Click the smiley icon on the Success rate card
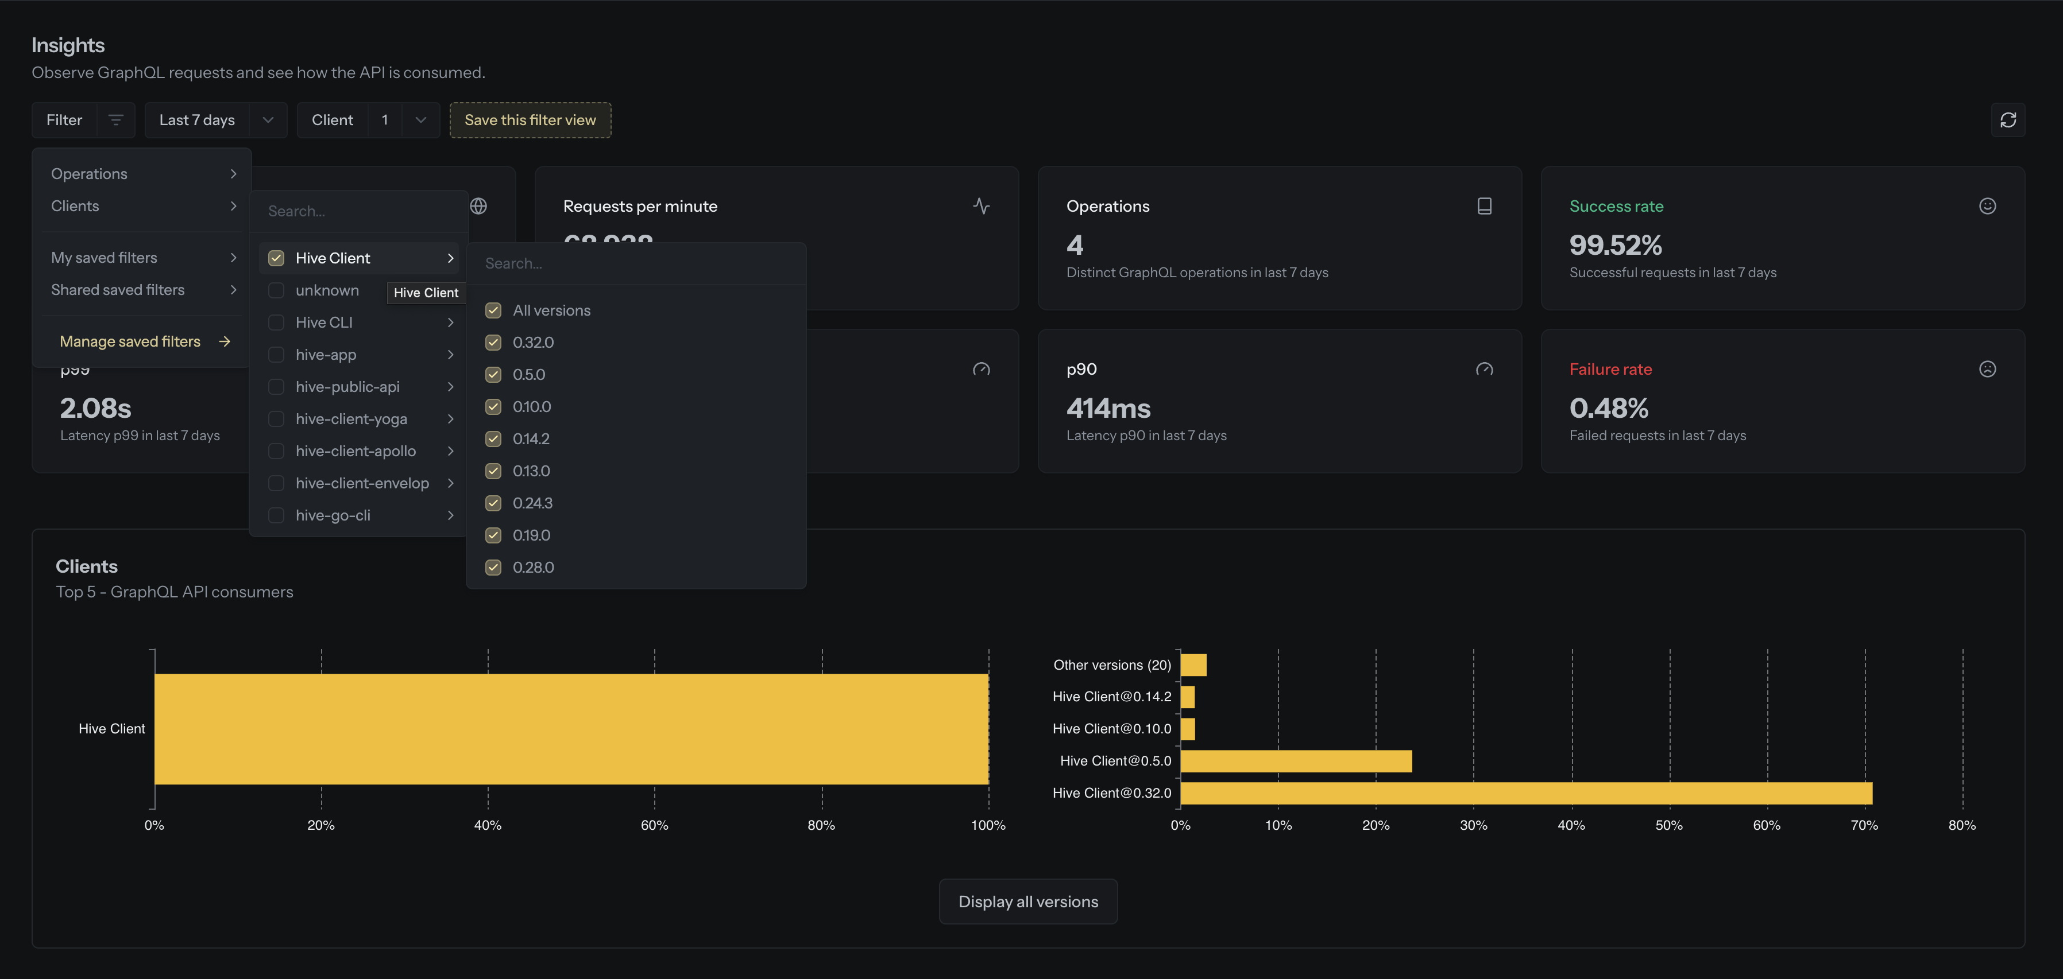 1988,205
